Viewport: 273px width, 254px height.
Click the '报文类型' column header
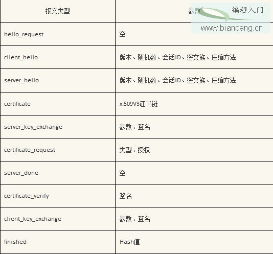coord(58,11)
